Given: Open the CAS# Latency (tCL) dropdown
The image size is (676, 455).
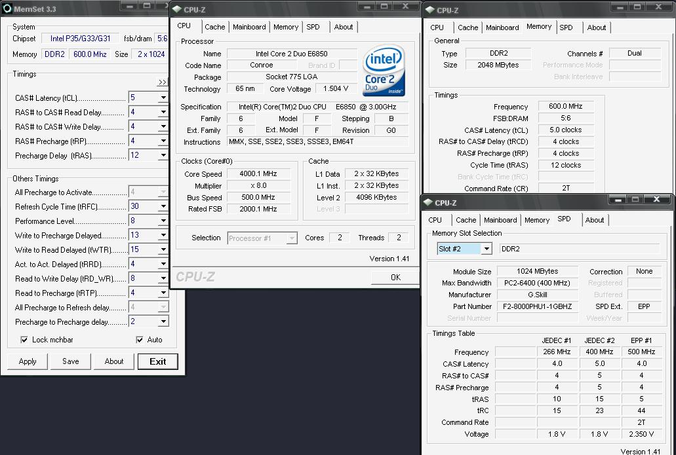Looking at the screenshot, I should pos(163,98).
